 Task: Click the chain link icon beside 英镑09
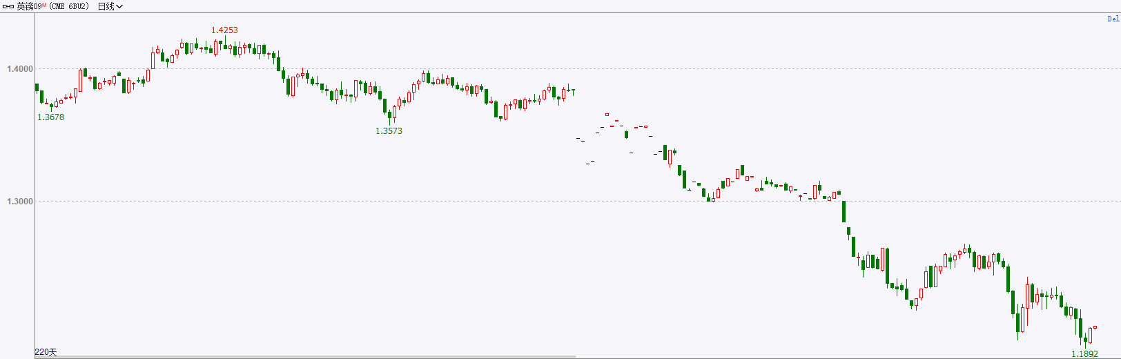[8, 6]
